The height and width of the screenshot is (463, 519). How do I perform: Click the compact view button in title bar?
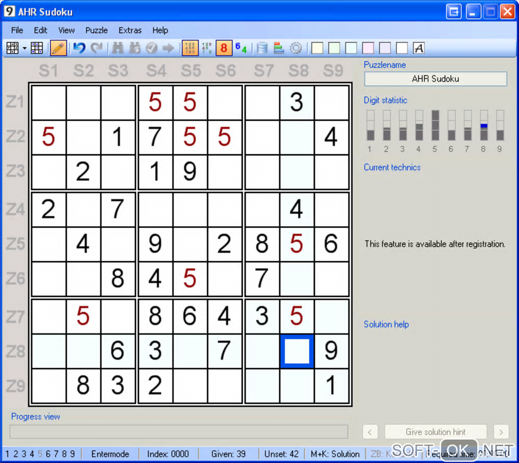[x=454, y=12]
